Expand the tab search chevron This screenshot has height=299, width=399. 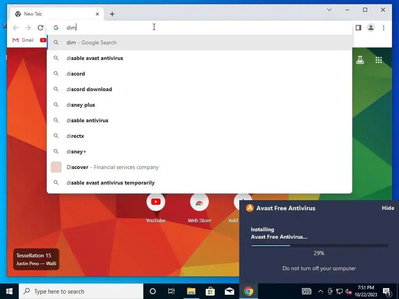pyautogui.click(x=329, y=10)
